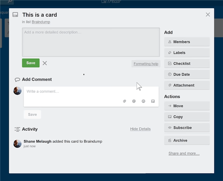Screen dimensions: 223x181
Task: Discard description edit with the X icon
Action: (45, 63)
